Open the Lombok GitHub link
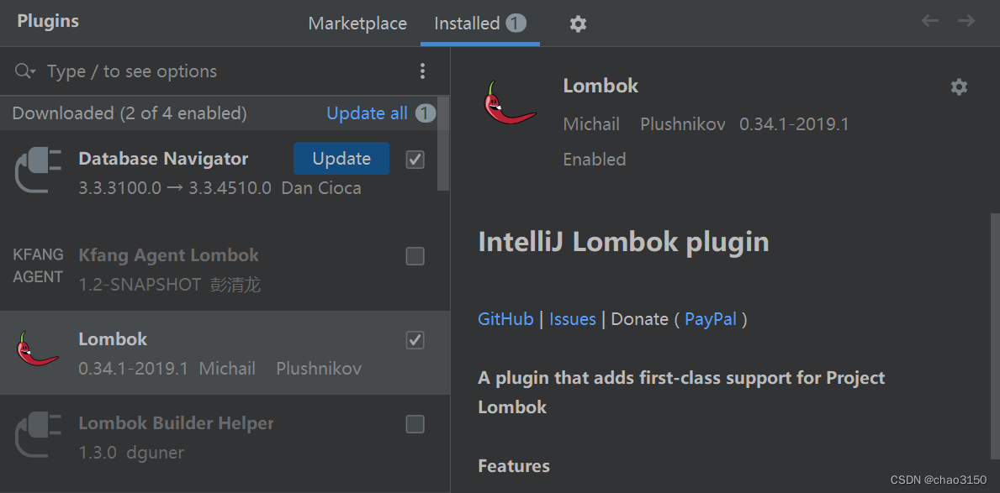 point(505,319)
